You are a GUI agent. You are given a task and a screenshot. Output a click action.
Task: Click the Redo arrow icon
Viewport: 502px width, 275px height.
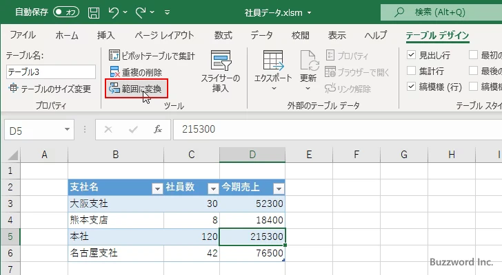pos(141,13)
